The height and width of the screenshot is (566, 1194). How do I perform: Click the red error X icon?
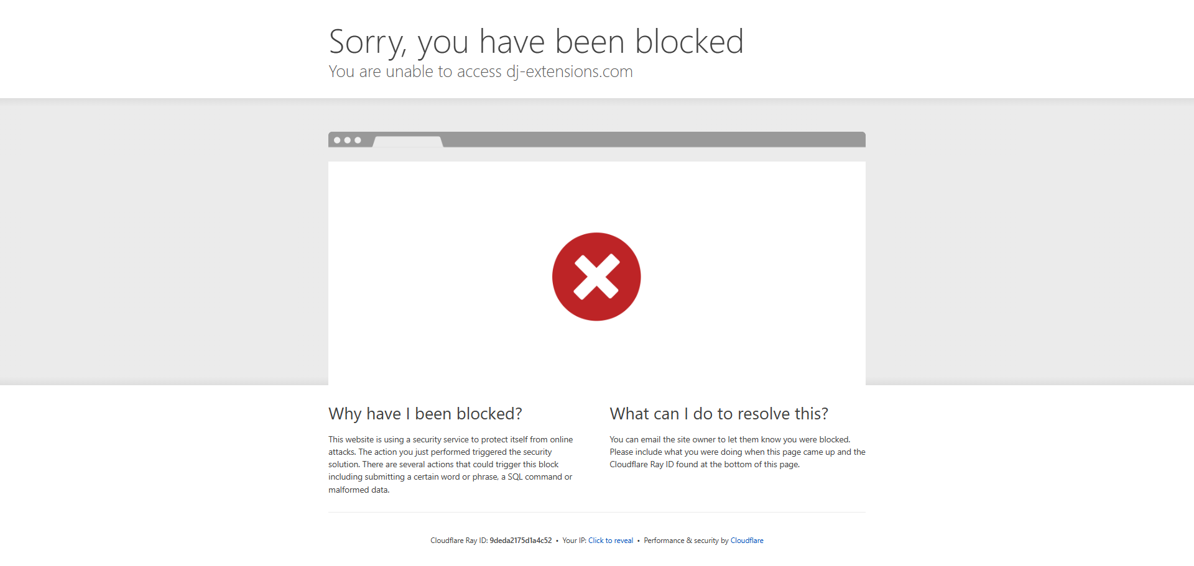[596, 276]
